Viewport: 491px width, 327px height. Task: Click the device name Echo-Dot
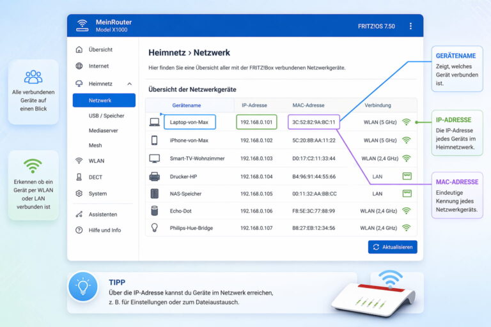pos(181,211)
